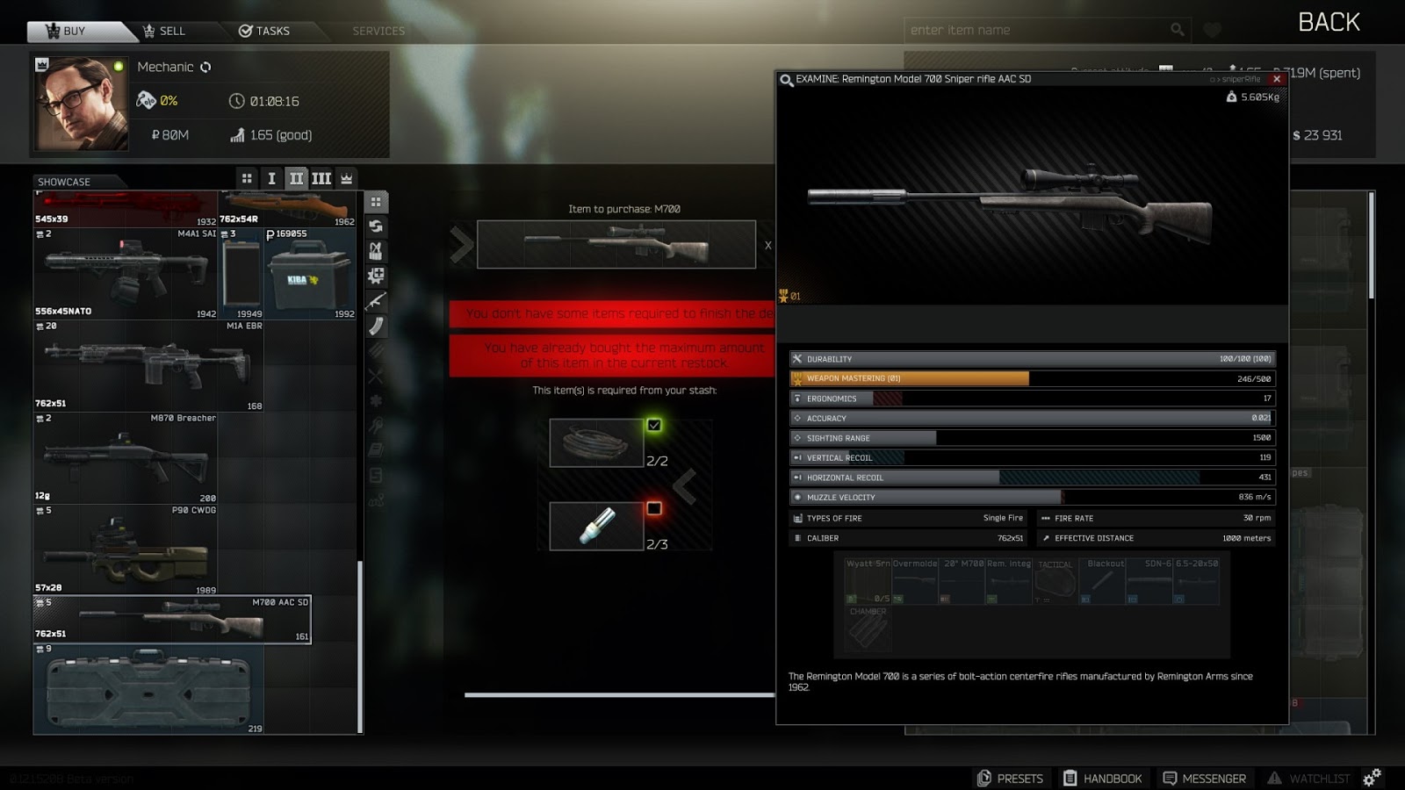
Task: Open the WATCHLIST
Action: 1308,779
